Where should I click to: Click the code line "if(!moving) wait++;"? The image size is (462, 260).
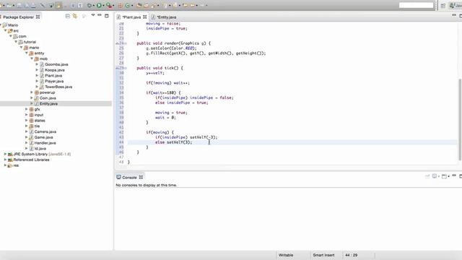coord(167,83)
